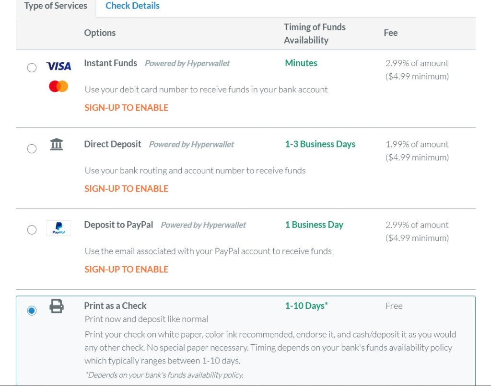Click the VISA logo icon
491x386 pixels.
[x=58, y=67]
